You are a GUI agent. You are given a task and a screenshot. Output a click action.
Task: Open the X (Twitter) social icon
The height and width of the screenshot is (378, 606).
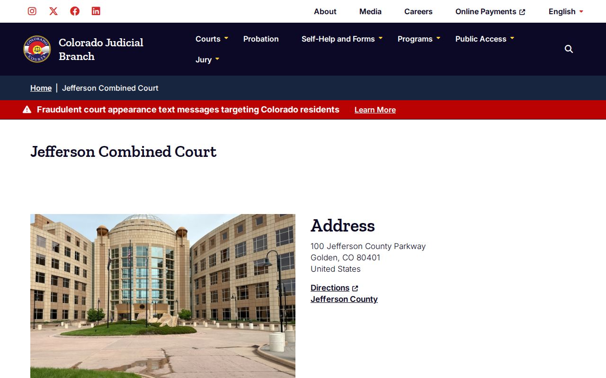pyautogui.click(x=53, y=11)
